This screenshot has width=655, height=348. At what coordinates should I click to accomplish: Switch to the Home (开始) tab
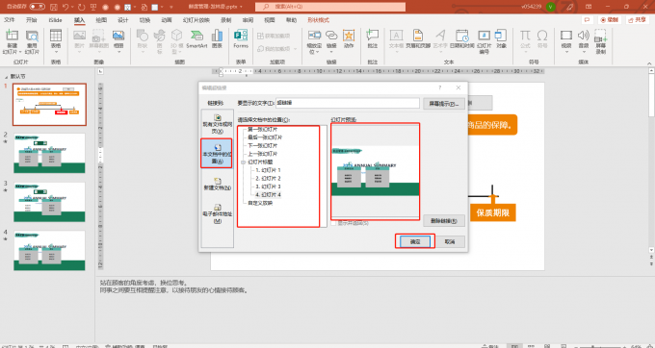32,20
